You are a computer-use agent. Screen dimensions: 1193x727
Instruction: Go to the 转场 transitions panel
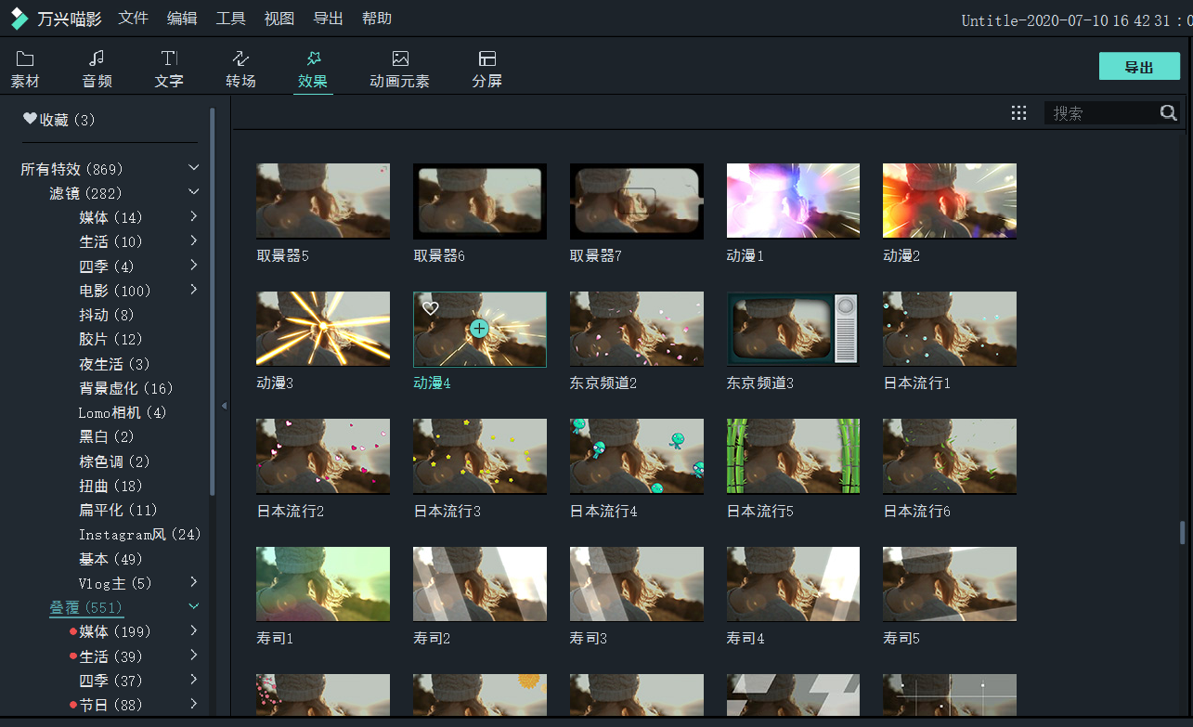(x=240, y=70)
